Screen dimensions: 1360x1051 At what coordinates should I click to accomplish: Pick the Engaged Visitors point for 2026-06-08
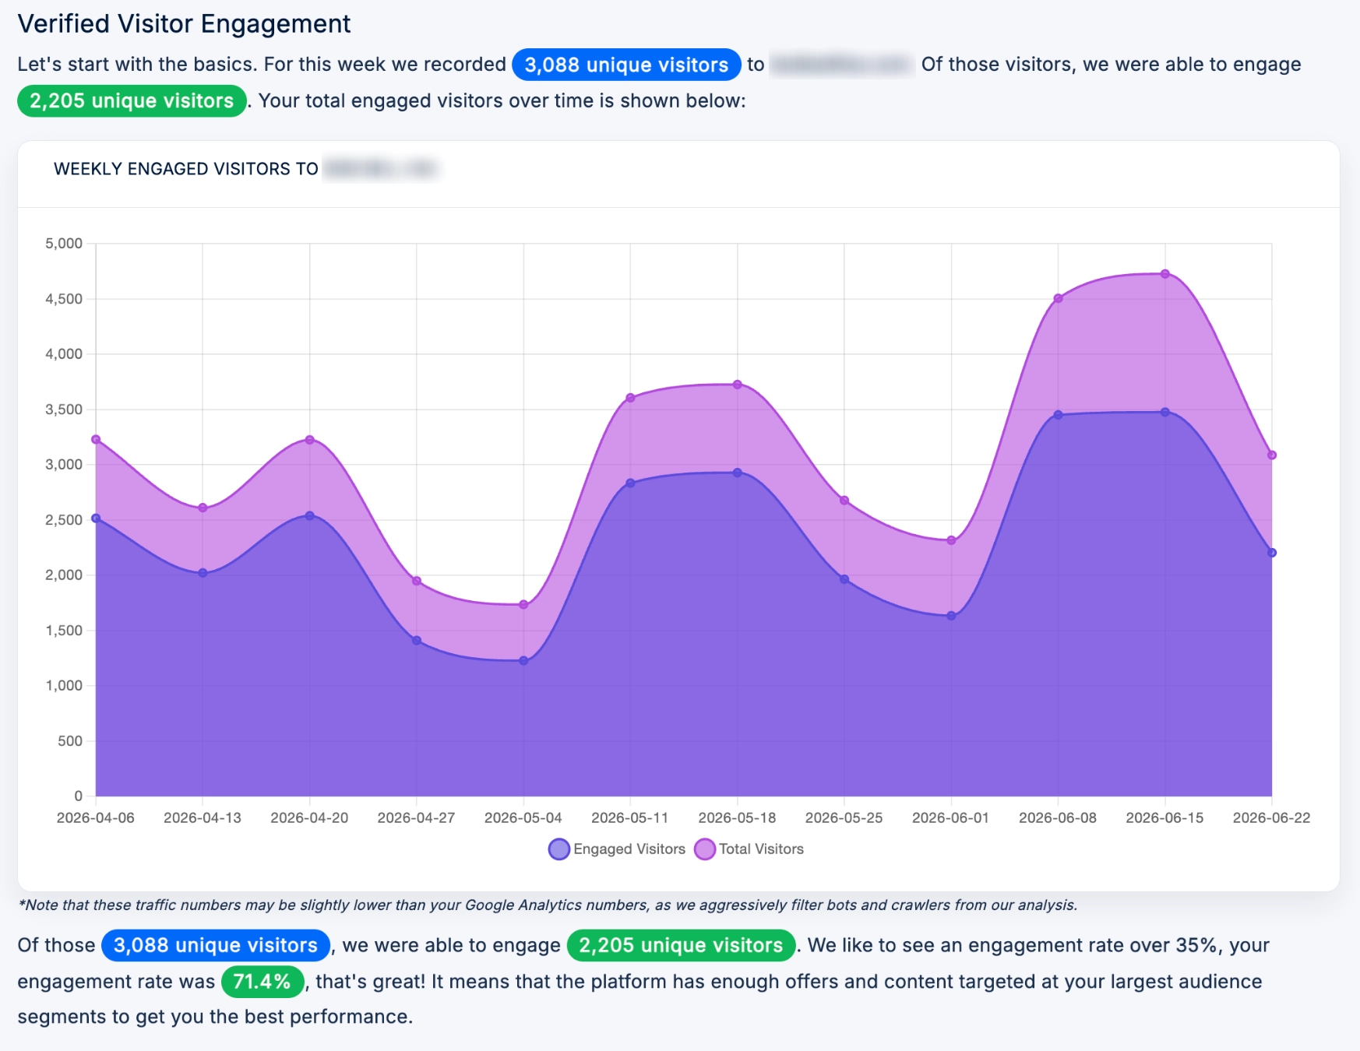(x=1058, y=415)
